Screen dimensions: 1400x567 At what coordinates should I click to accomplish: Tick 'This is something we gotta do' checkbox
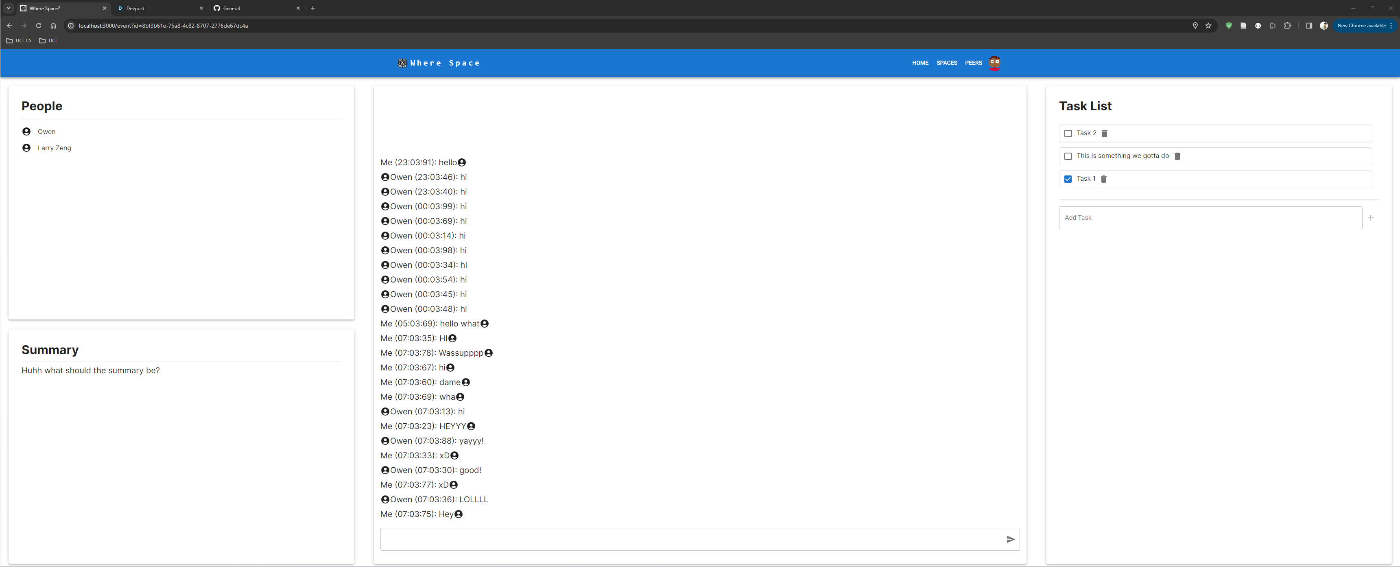pos(1067,156)
